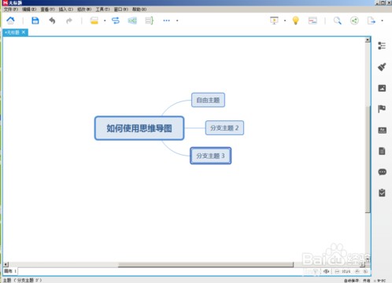Open the Outline panel from right sidebar
This screenshot has width=392, height=283.
(382, 46)
